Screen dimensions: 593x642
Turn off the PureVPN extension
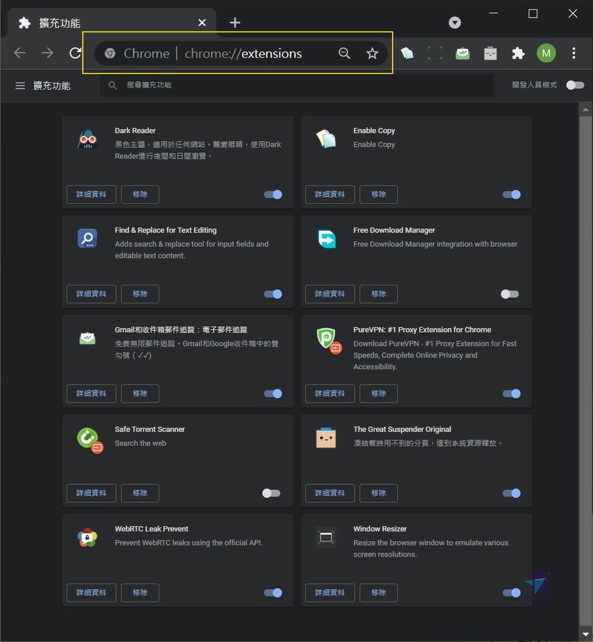pyautogui.click(x=511, y=394)
